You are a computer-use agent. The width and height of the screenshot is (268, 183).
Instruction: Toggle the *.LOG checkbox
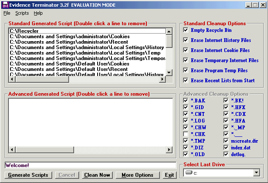(186, 120)
